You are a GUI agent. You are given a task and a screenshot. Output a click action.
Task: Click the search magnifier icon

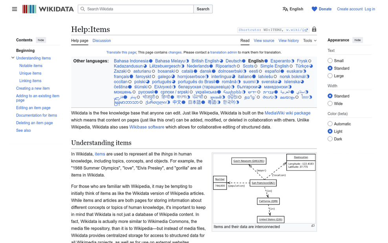pos(82,9)
